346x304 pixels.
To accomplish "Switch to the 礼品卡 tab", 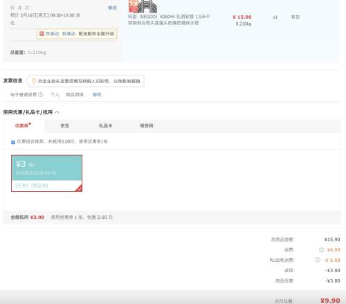I will pyautogui.click(x=105, y=125).
